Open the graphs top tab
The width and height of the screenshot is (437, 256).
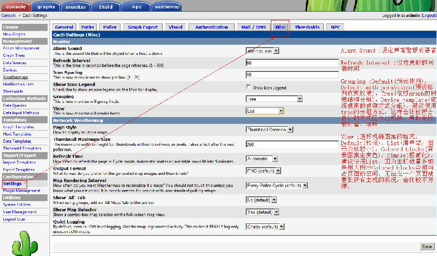pyautogui.click(x=46, y=7)
